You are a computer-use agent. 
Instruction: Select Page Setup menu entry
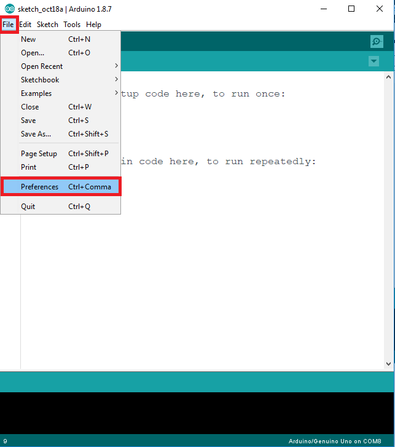pos(60,154)
